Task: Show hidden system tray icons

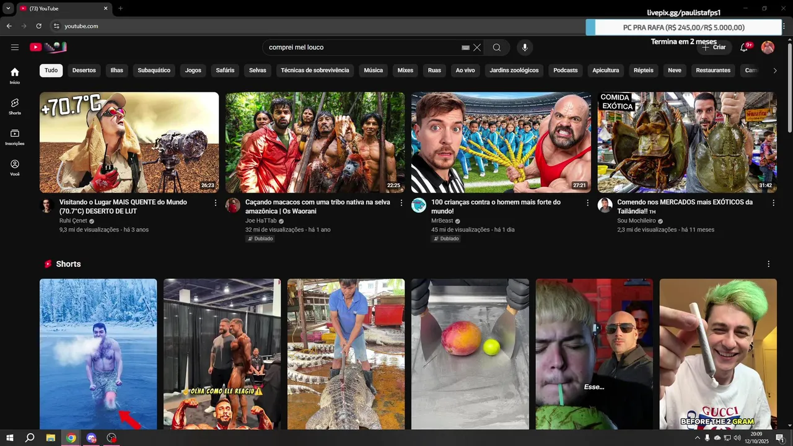Action: coord(697,438)
